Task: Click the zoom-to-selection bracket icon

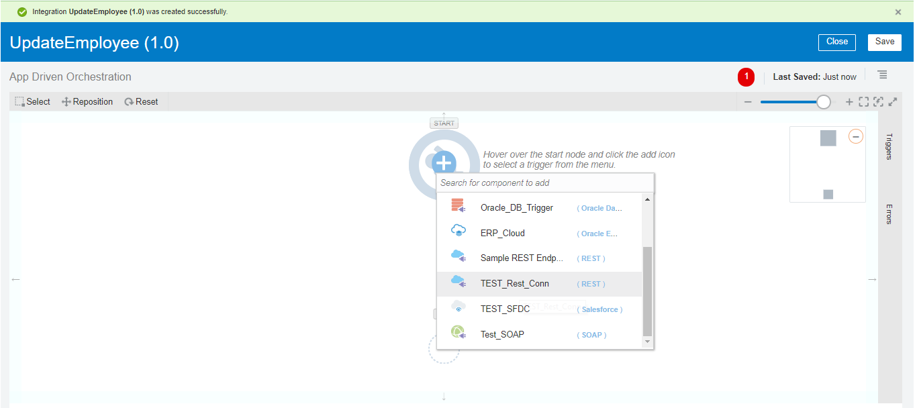Action: tap(878, 102)
